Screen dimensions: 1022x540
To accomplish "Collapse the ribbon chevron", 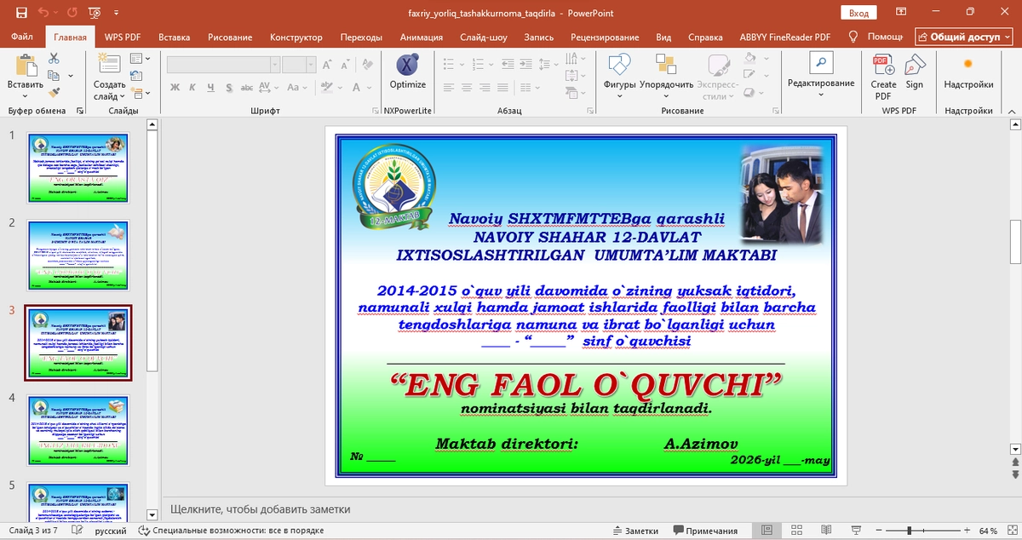I will pos(1011,110).
